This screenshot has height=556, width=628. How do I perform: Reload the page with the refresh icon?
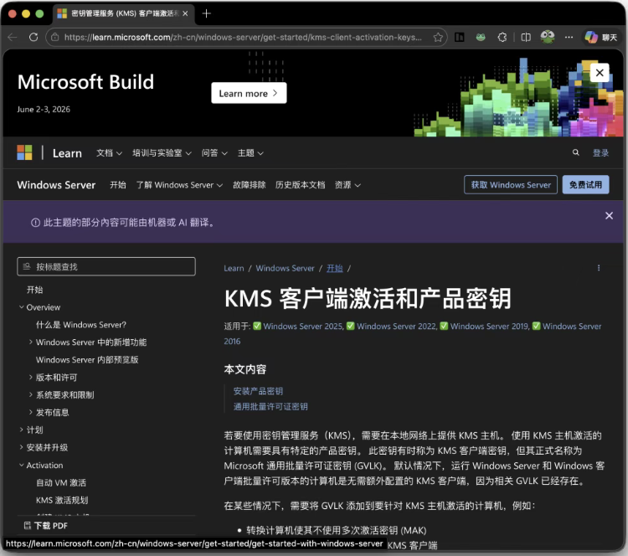[33, 37]
